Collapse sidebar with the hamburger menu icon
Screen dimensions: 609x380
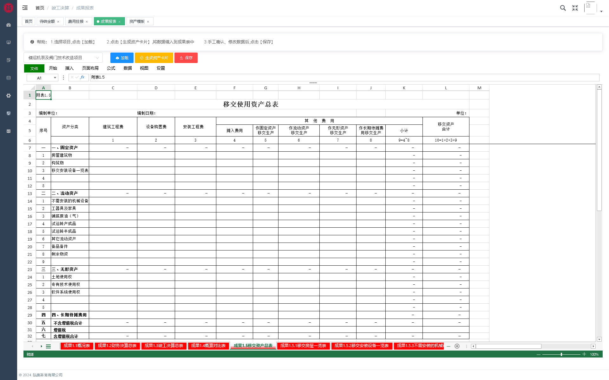point(25,8)
